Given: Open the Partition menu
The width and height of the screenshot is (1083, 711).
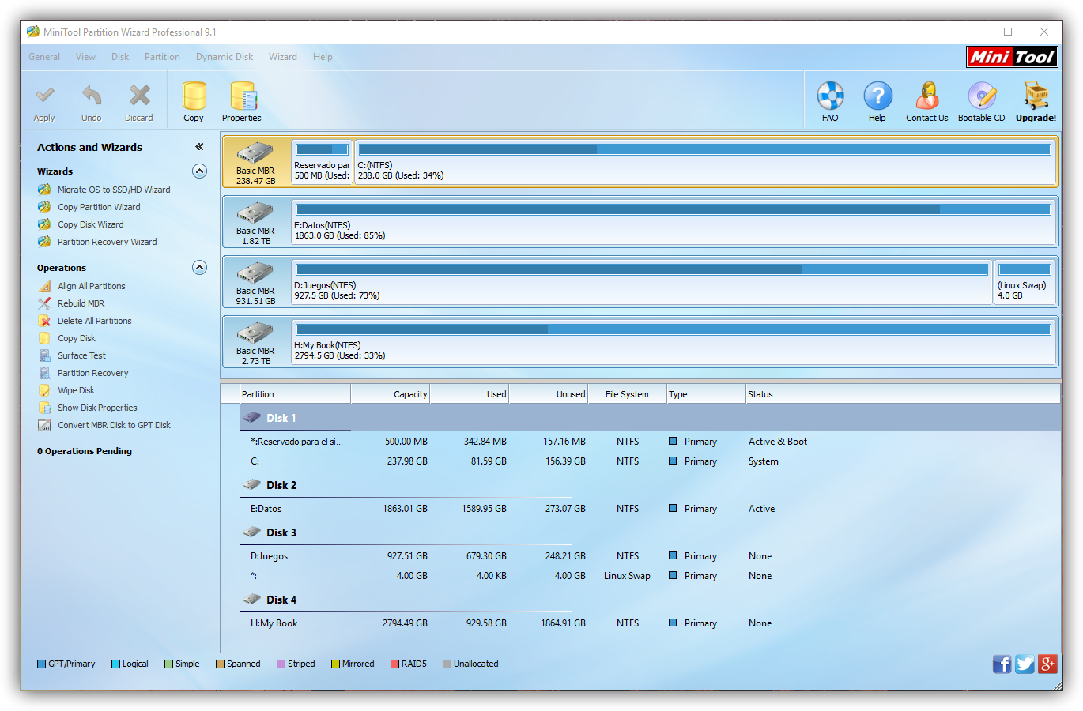Looking at the screenshot, I should click(162, 57).
